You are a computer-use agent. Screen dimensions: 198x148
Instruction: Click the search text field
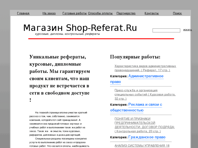click(x=166, y=30)
